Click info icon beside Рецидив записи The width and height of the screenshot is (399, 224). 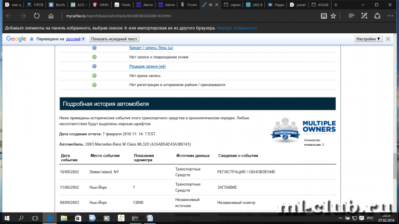pyautogui.click(x=94, y=66)
